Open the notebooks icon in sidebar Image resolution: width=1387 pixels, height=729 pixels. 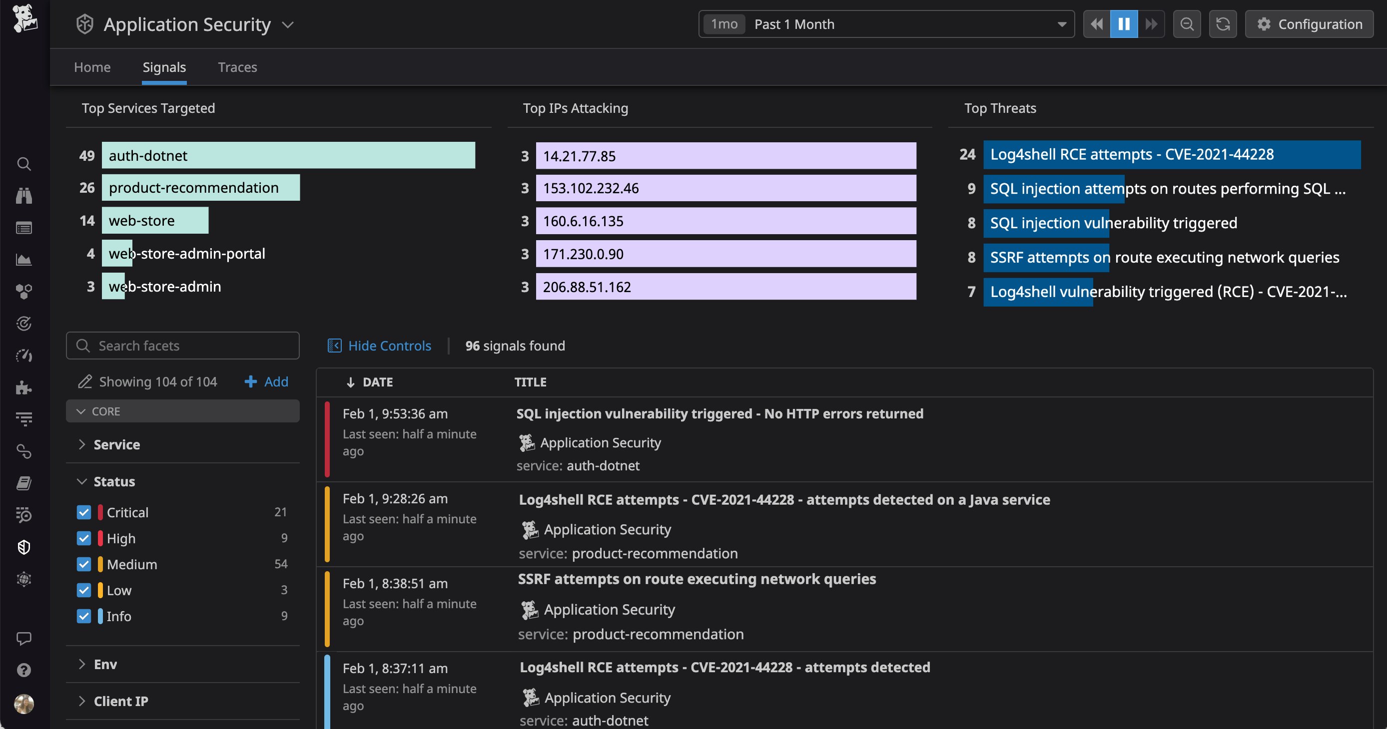tap(23, 483)
